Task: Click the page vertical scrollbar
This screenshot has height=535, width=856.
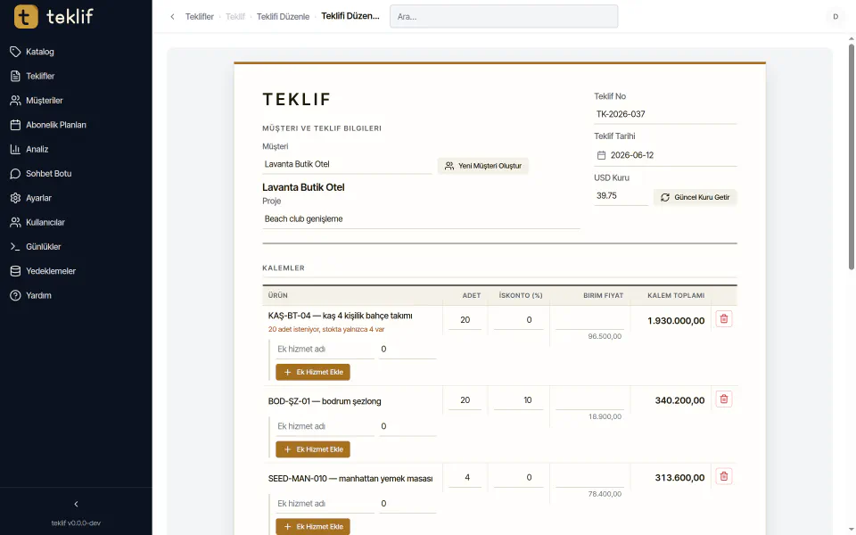Action: point(851,157)
